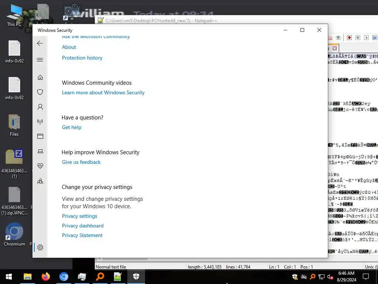Click Windows Security taskbar button
Viewport: 378px width, 284px height.
pos(136,277)
